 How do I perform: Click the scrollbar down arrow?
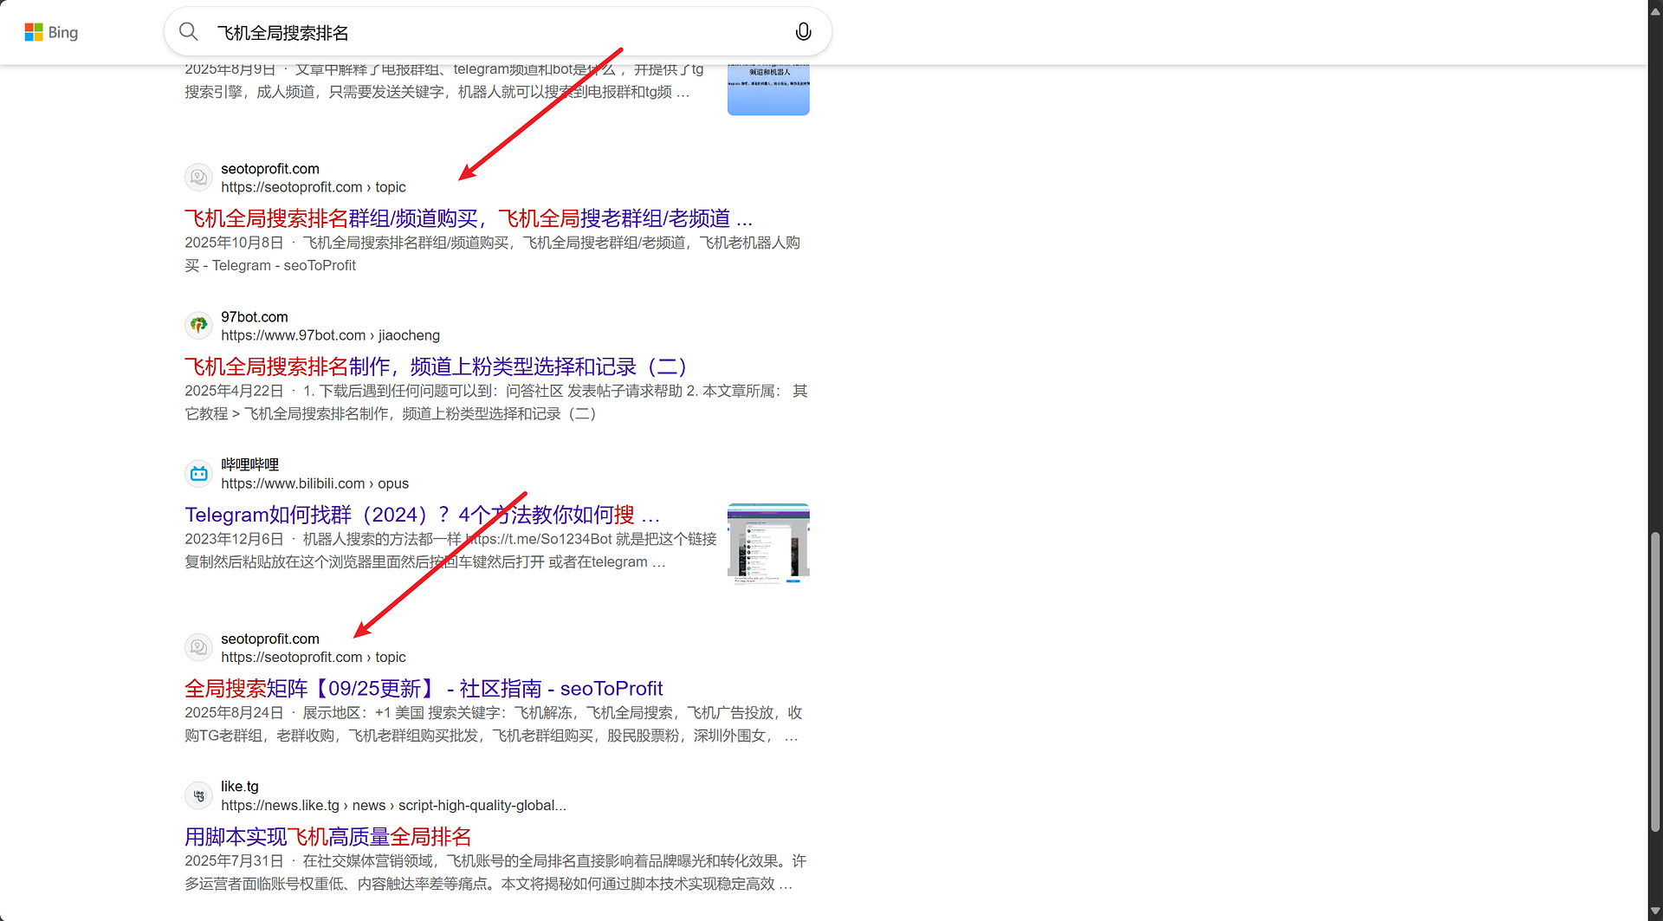pyautogui.click(x=1655, y=911)
